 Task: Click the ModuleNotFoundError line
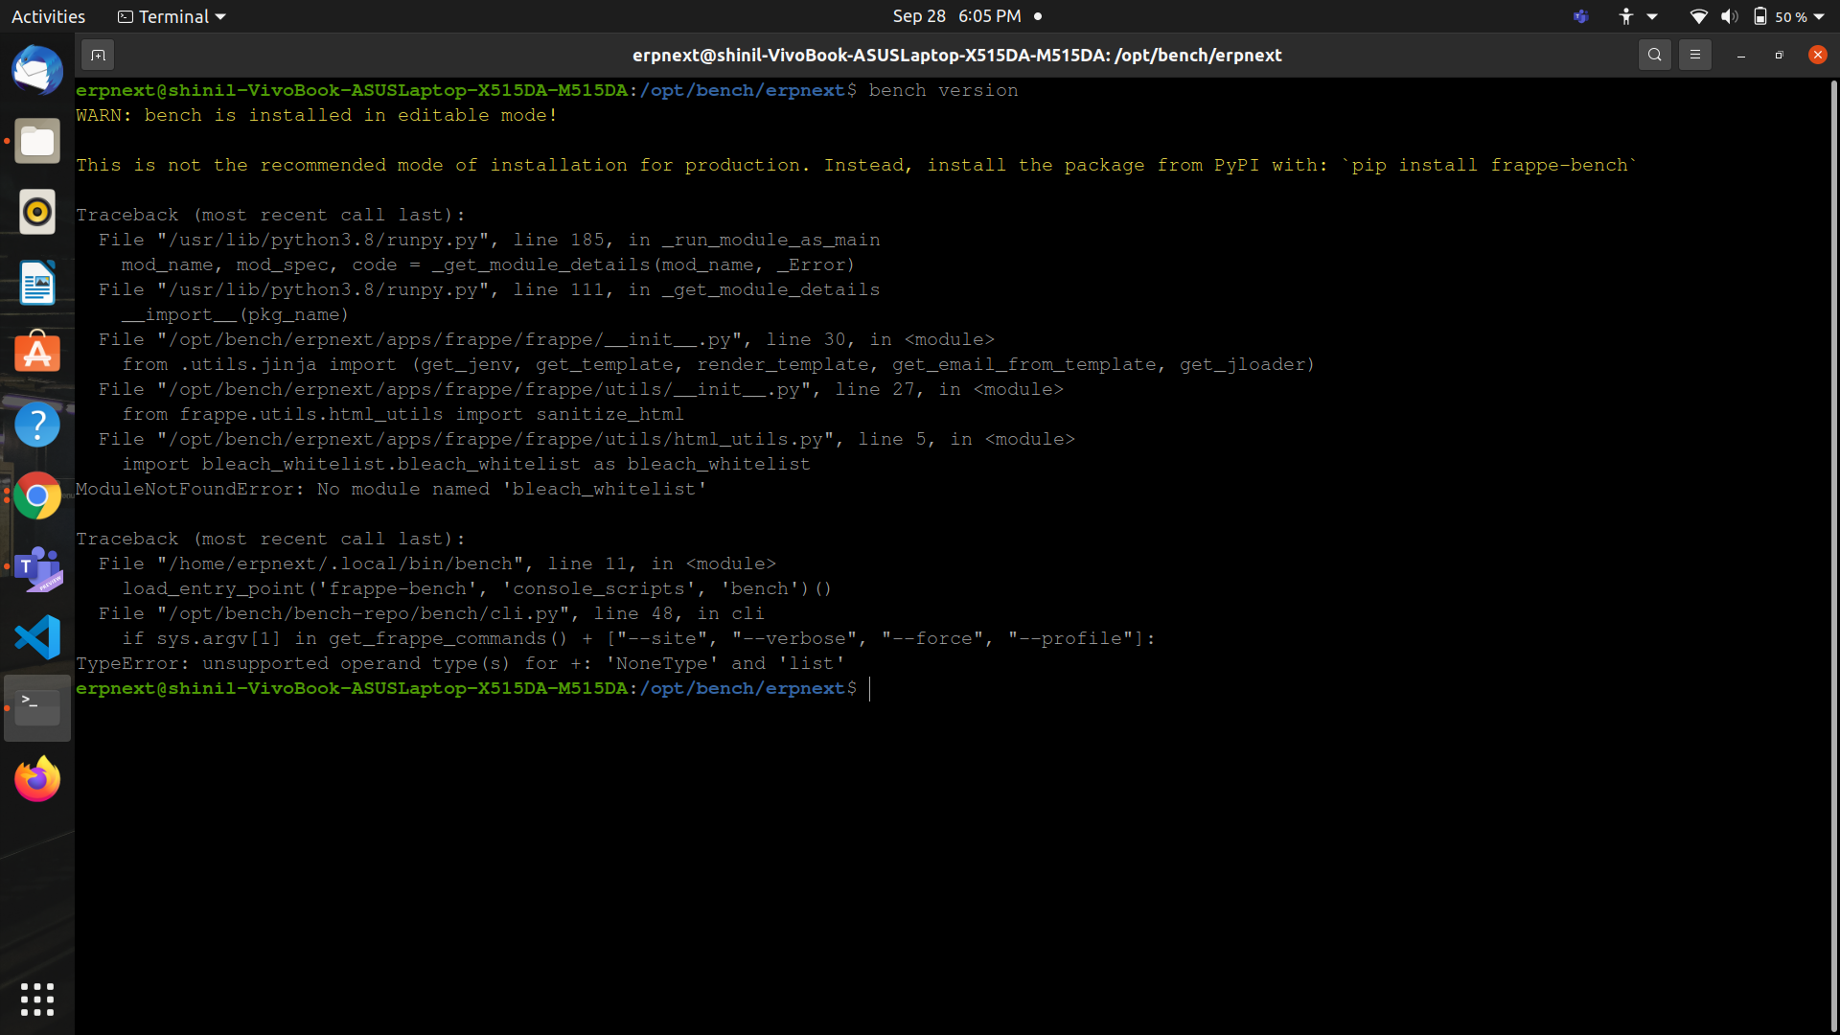pyautogui.click(x=391, y=489)
